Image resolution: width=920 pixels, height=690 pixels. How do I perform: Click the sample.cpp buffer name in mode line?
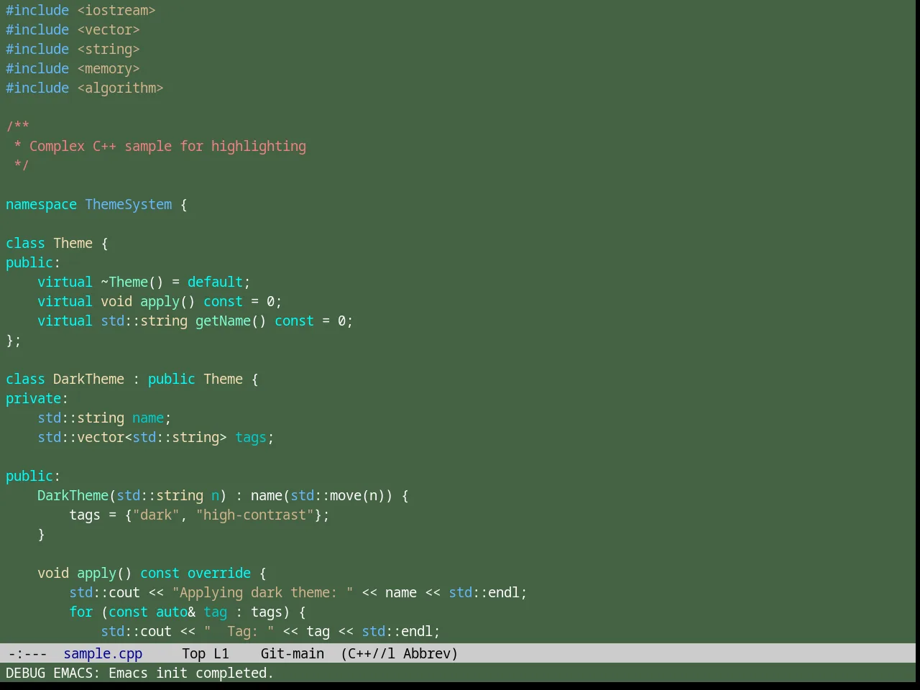pos(103,653)
